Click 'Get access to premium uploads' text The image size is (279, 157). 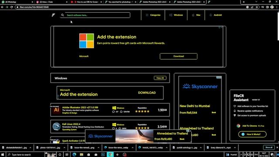coord(252,116)
